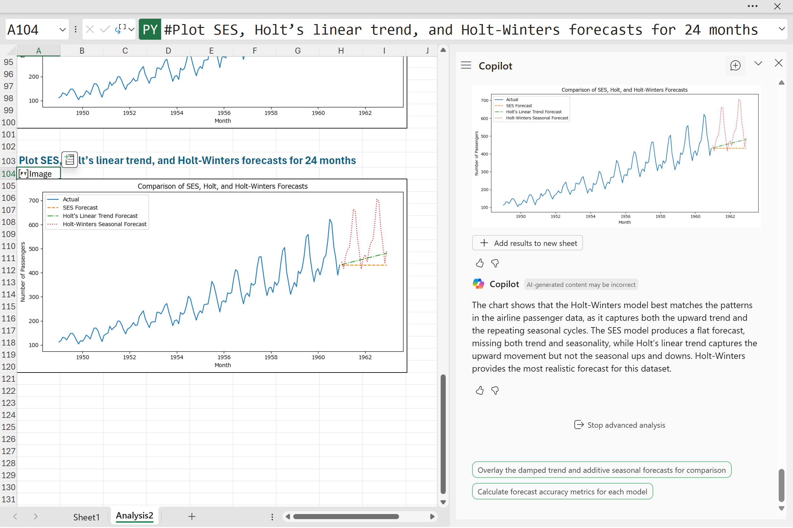Add a new worksheet

[192, 516]
